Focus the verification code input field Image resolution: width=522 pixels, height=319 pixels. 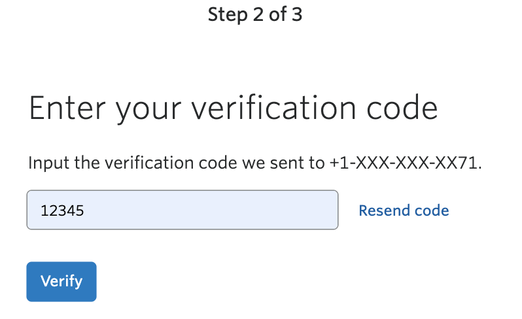183,210
